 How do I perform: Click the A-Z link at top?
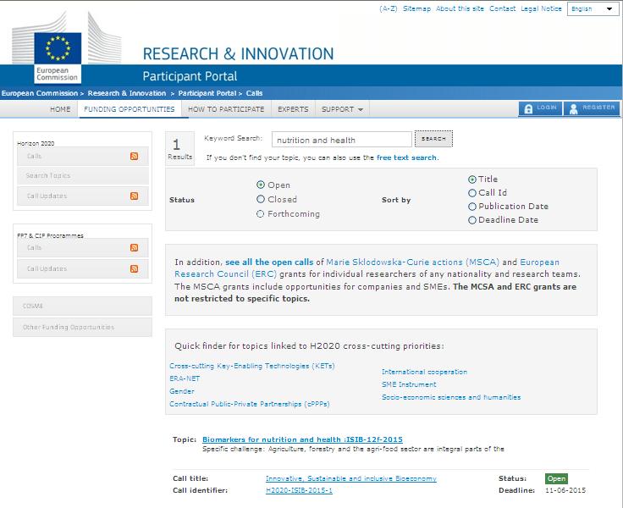(x=389, y=8)
